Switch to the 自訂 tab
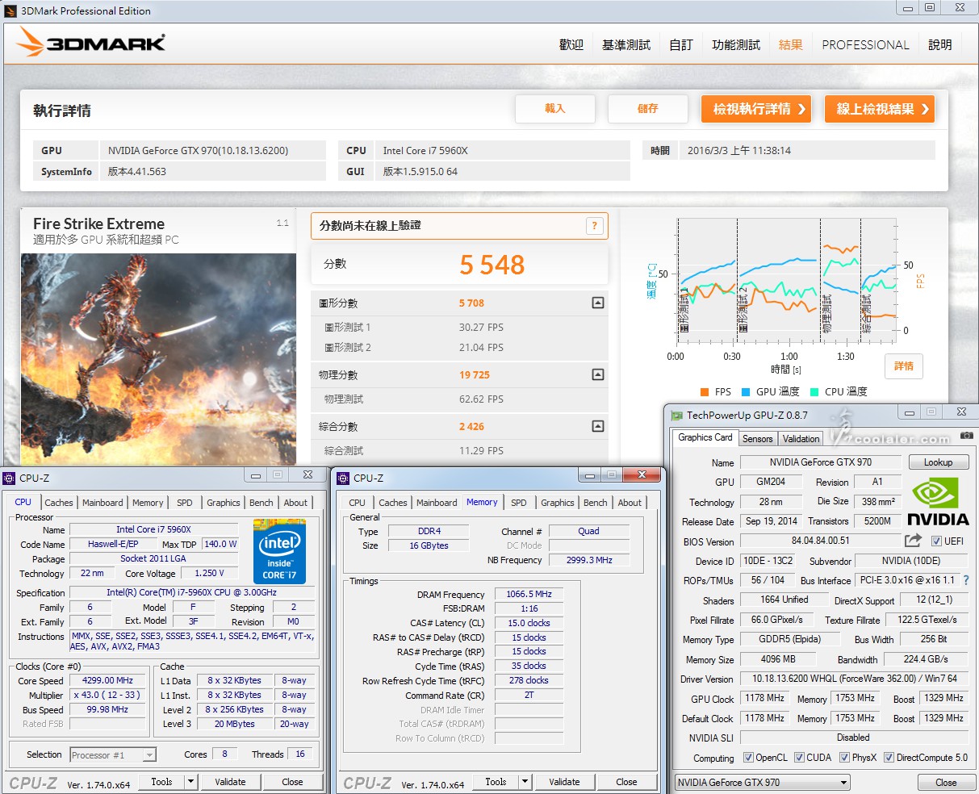 (681, 45)
